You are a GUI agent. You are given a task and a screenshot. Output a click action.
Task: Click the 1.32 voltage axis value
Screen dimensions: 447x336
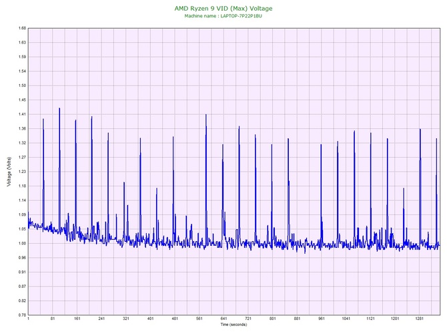click(x=22, y=143)
